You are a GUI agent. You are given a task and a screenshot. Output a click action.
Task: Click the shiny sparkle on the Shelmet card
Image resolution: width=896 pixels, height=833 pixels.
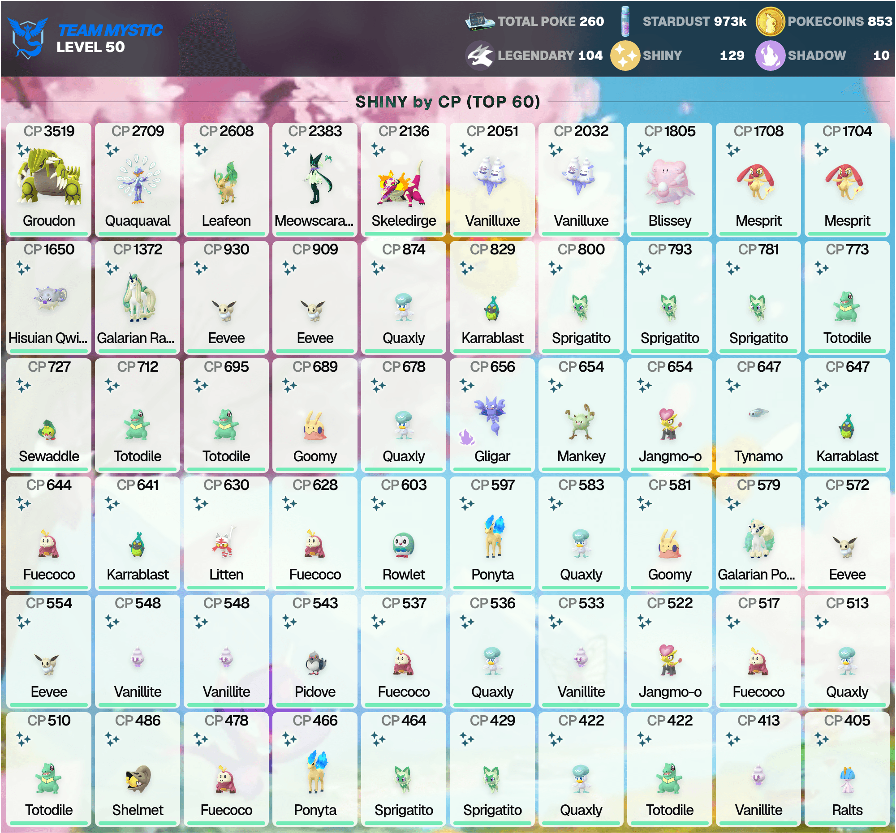point(112,739)
